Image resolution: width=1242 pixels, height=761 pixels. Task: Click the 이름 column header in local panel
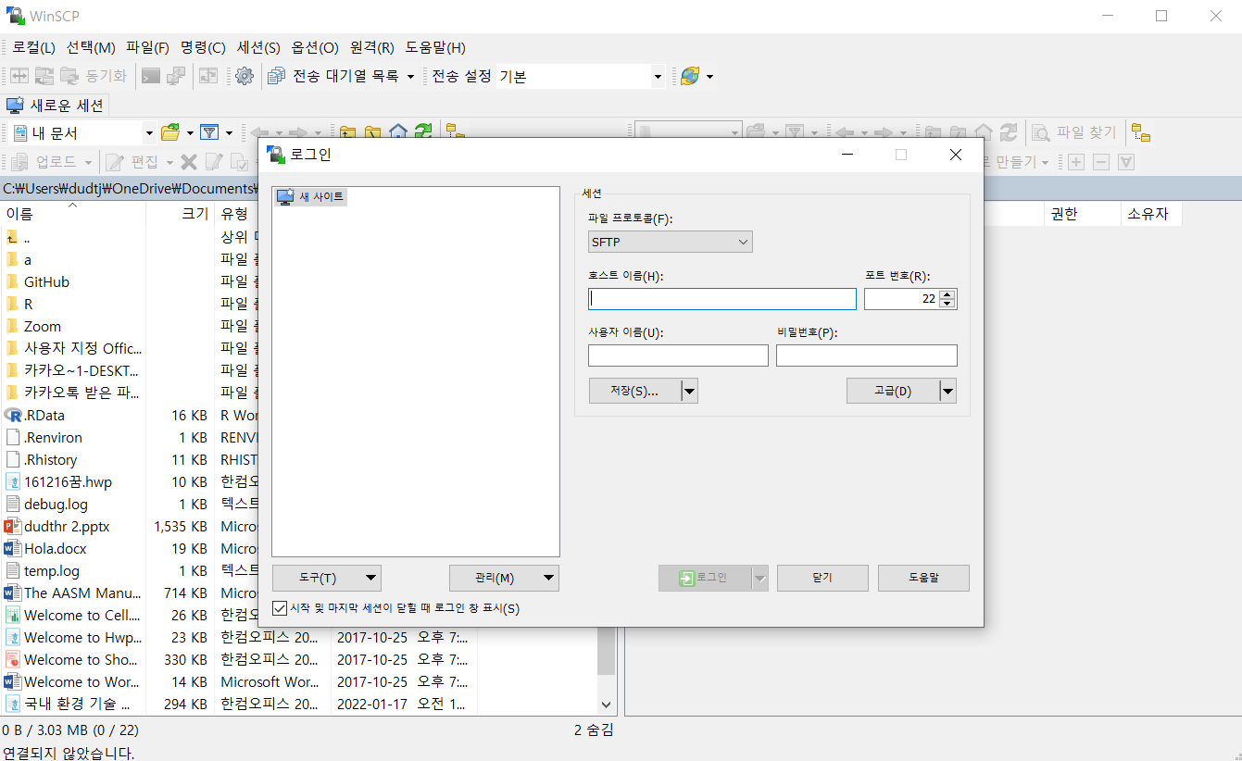(x=72, y=214)
